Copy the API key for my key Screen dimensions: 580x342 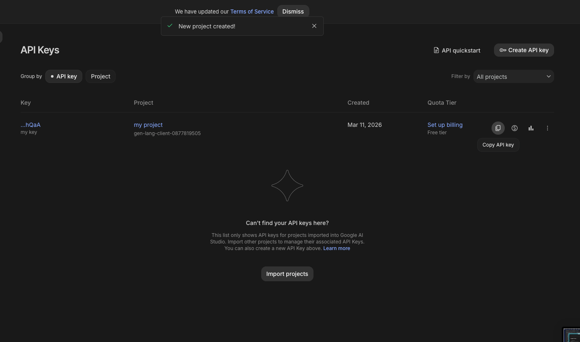click(498, 128)
